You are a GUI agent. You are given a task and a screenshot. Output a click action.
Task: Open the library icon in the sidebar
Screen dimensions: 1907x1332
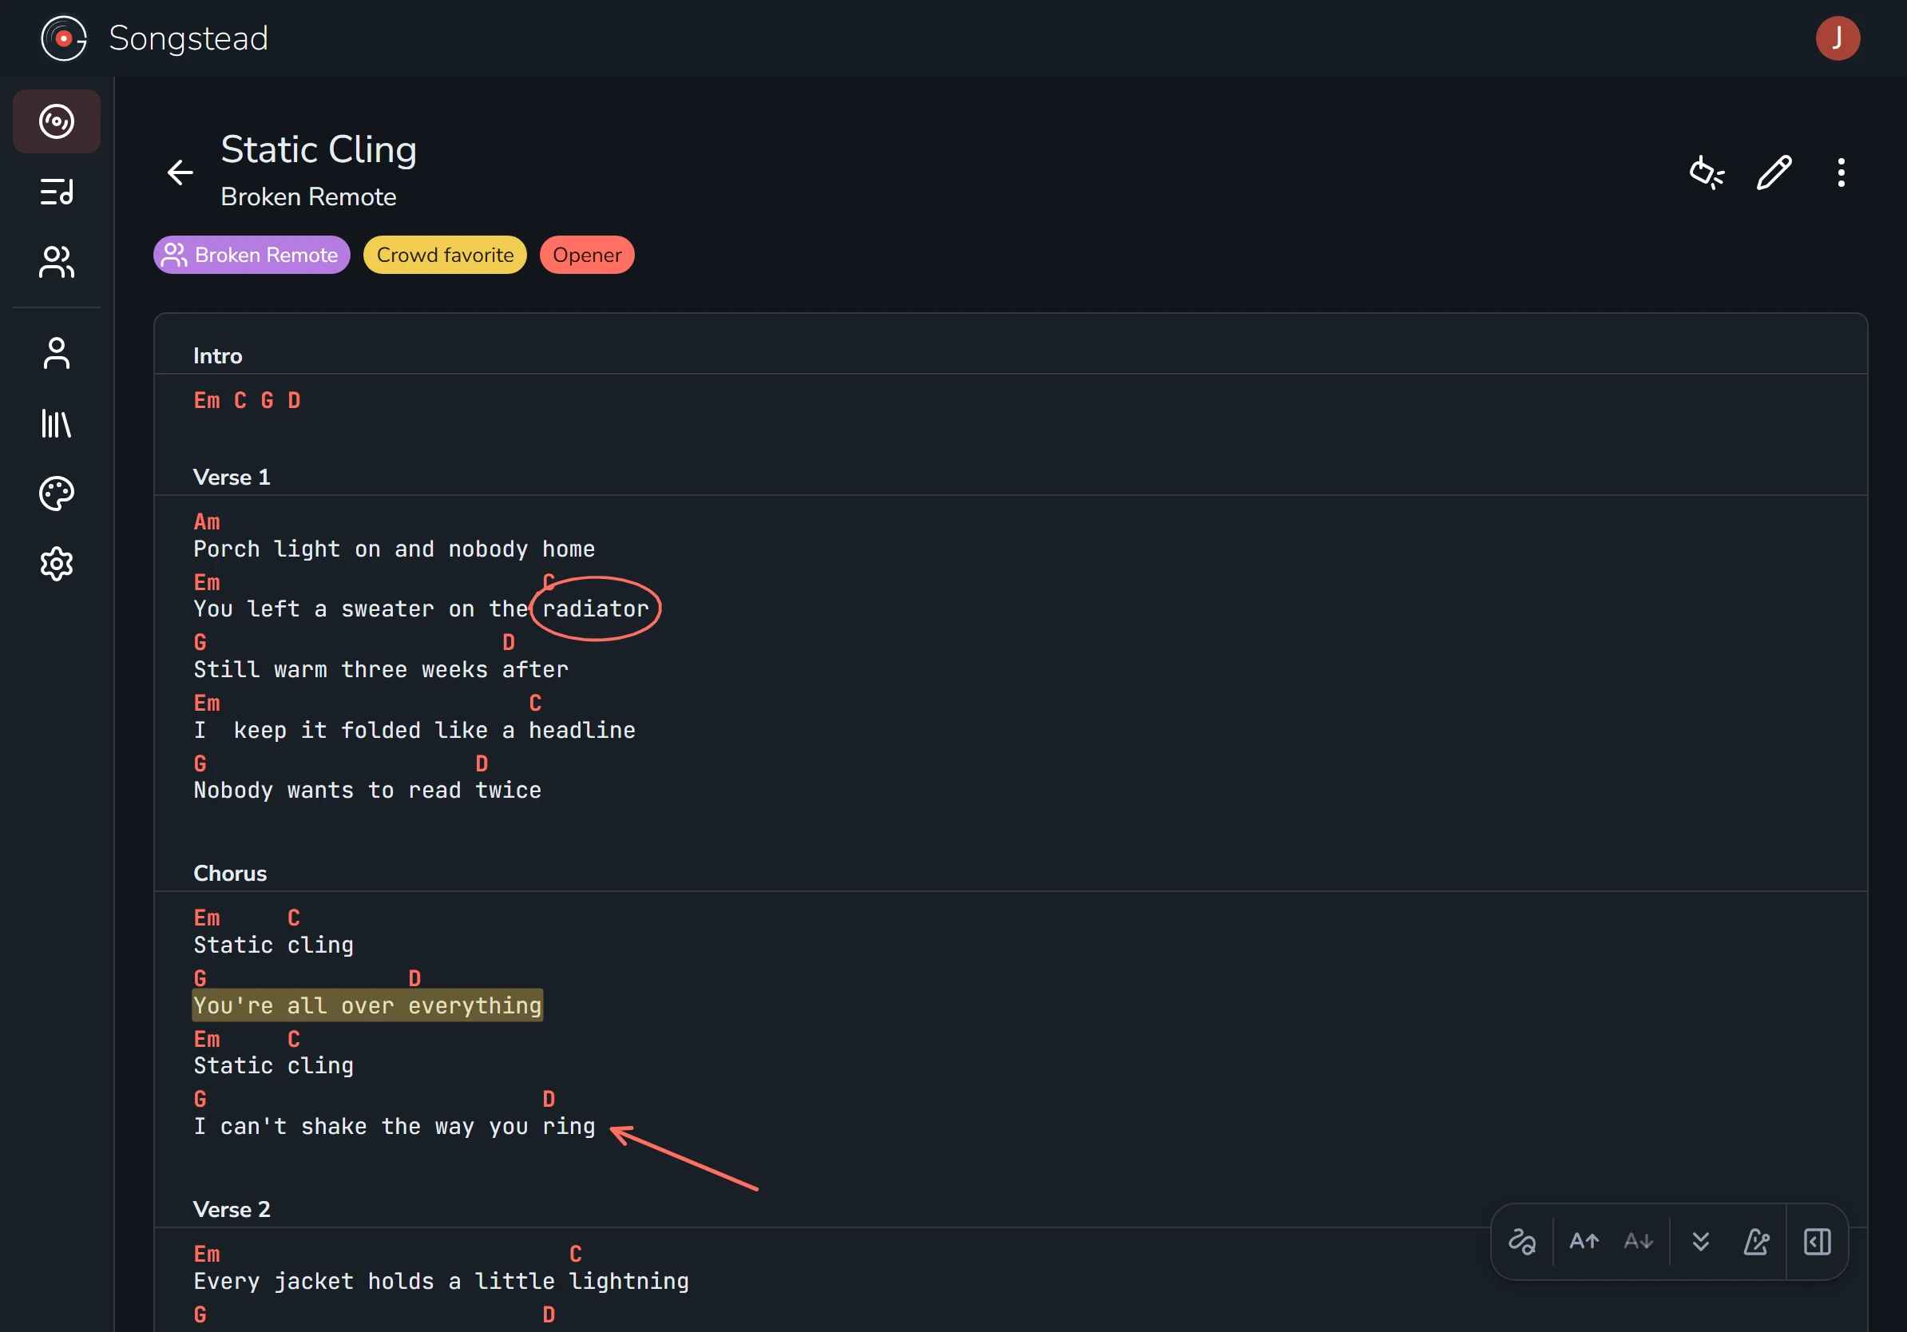click(x=57, y=423)
